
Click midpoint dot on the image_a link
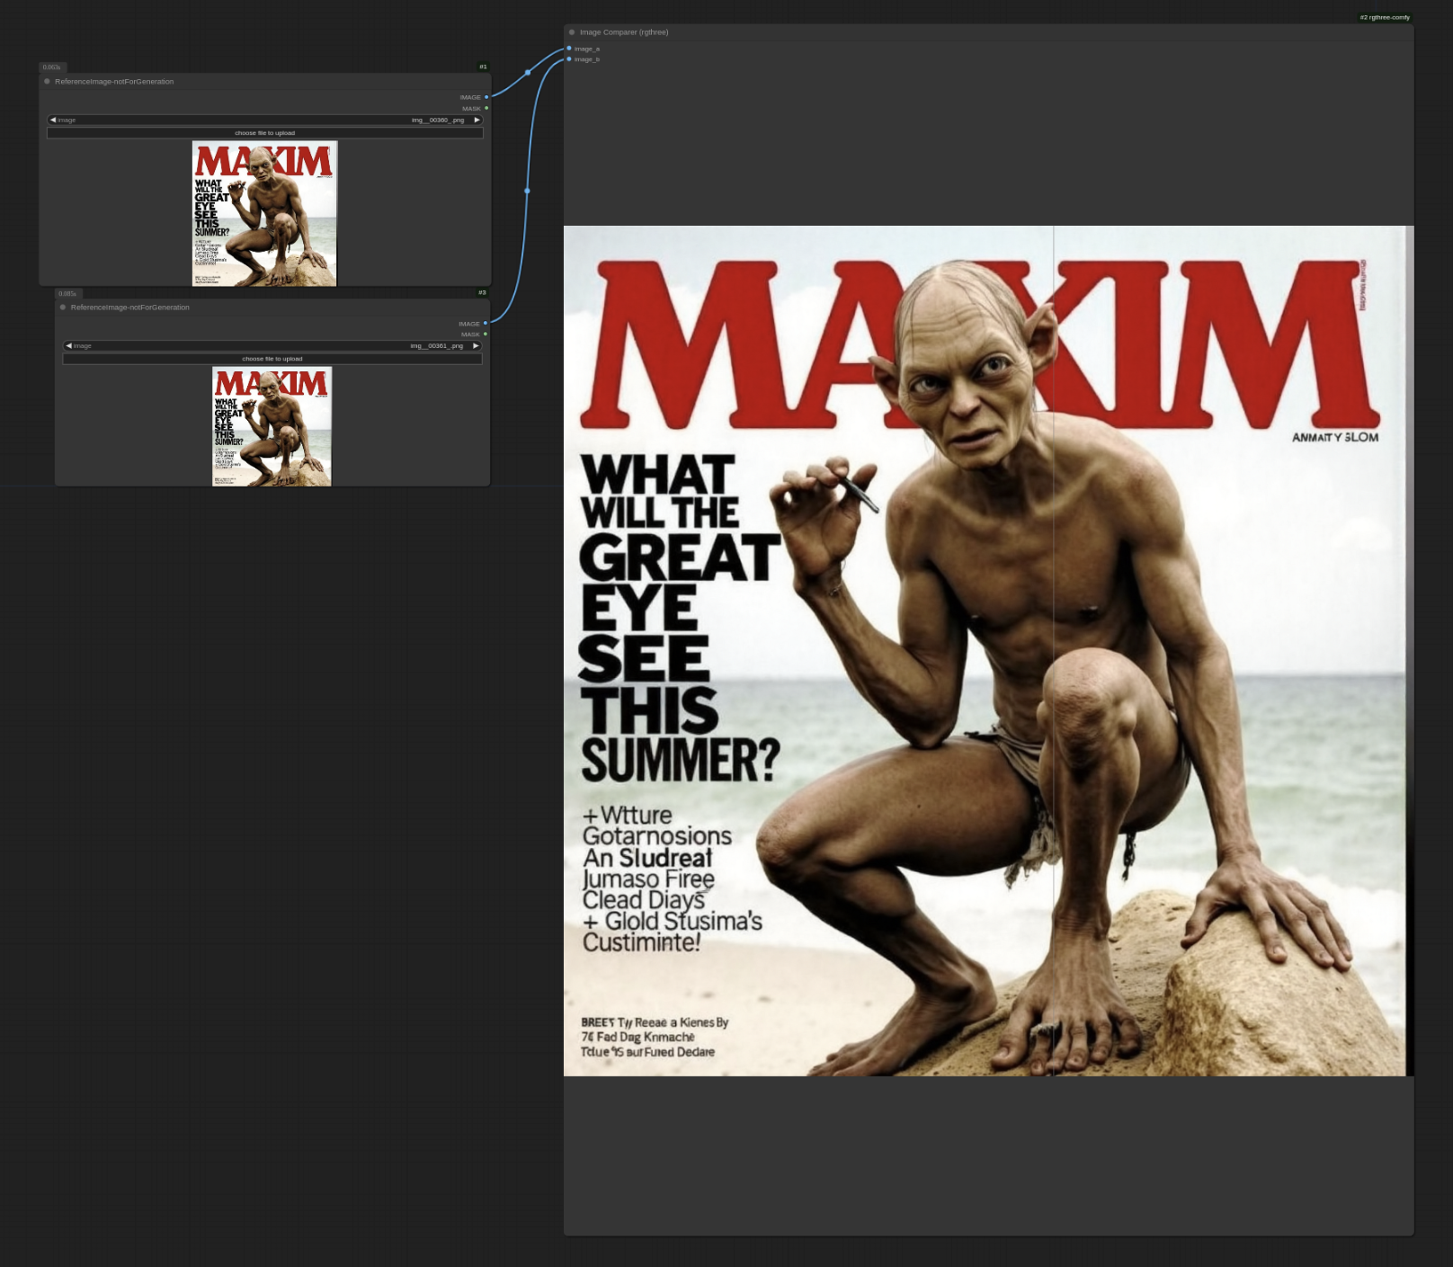click(x=528, y=72)
